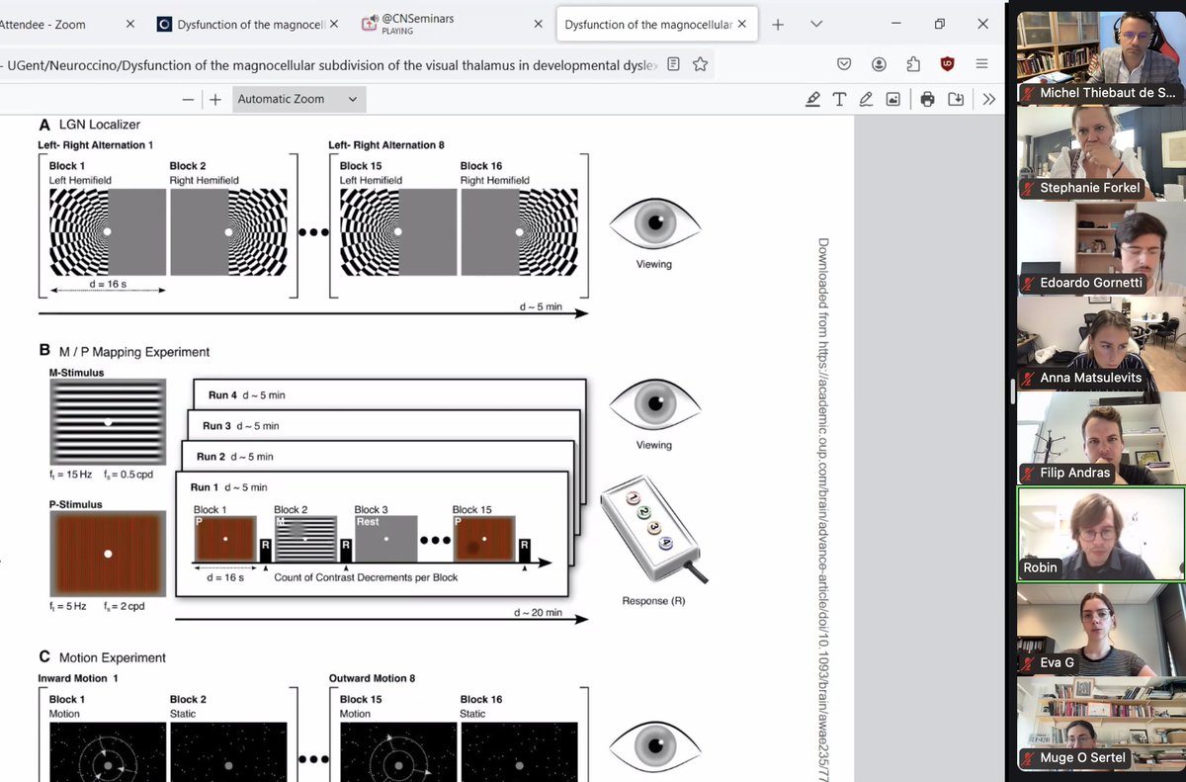Zoom out with the minus button

(x=188, y=99)
